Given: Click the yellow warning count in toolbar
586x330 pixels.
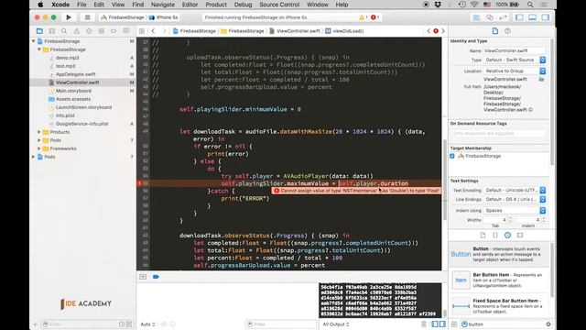Looking at the screenshot, I should coord(364,17).
